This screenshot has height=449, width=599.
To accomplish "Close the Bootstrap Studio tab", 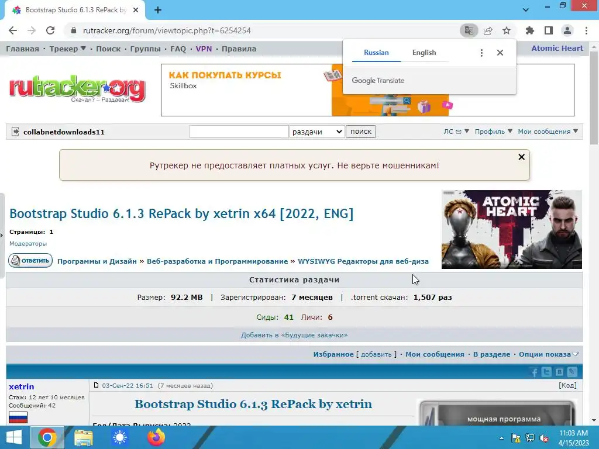I will tap(136, 10).
